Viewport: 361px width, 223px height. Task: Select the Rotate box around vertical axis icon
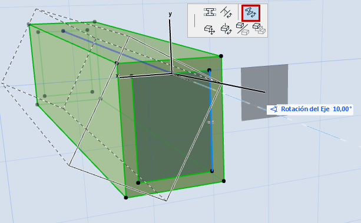pyautogui.click(x=226, y=29)
